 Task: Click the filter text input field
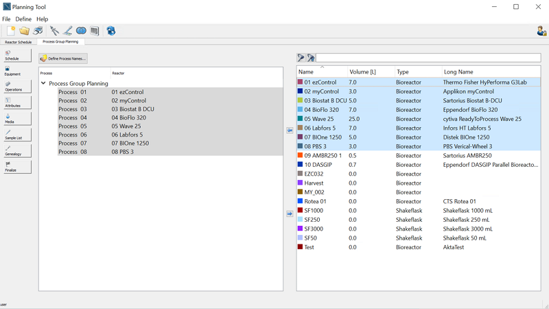coord(428,58)
